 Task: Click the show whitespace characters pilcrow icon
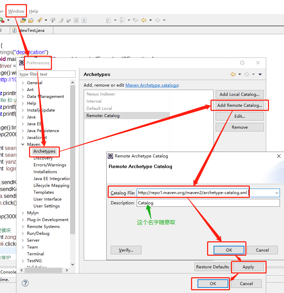click(84, 20)
